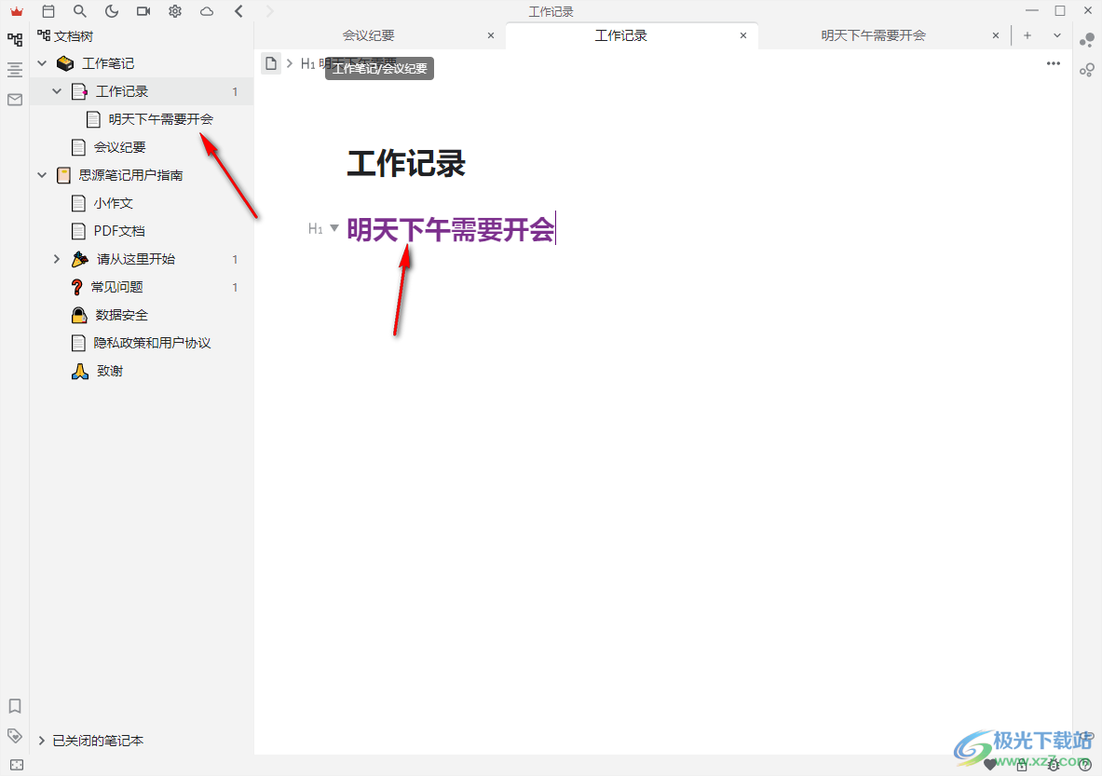Image resolution: width=1102 pixels, height=776 pixels.
Task: Select the 工作记录 tab
Action: [620, 35]
